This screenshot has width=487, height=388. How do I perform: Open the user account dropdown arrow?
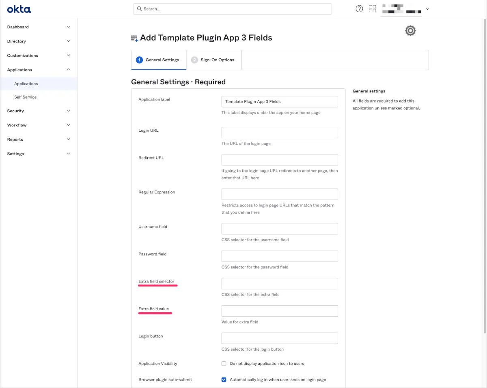click(x=427, y=9)
